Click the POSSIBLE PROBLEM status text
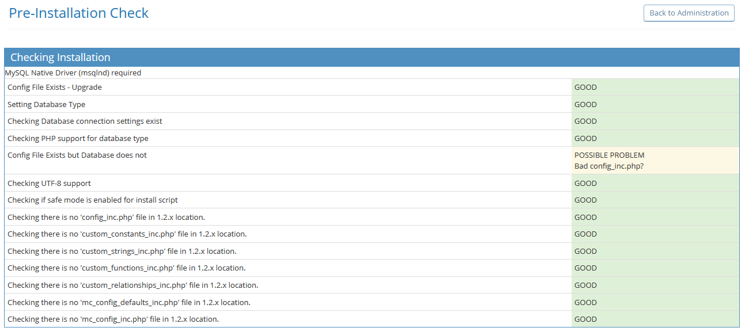Image resolution: width=745 pixels, height=335 pixels. 609,155
